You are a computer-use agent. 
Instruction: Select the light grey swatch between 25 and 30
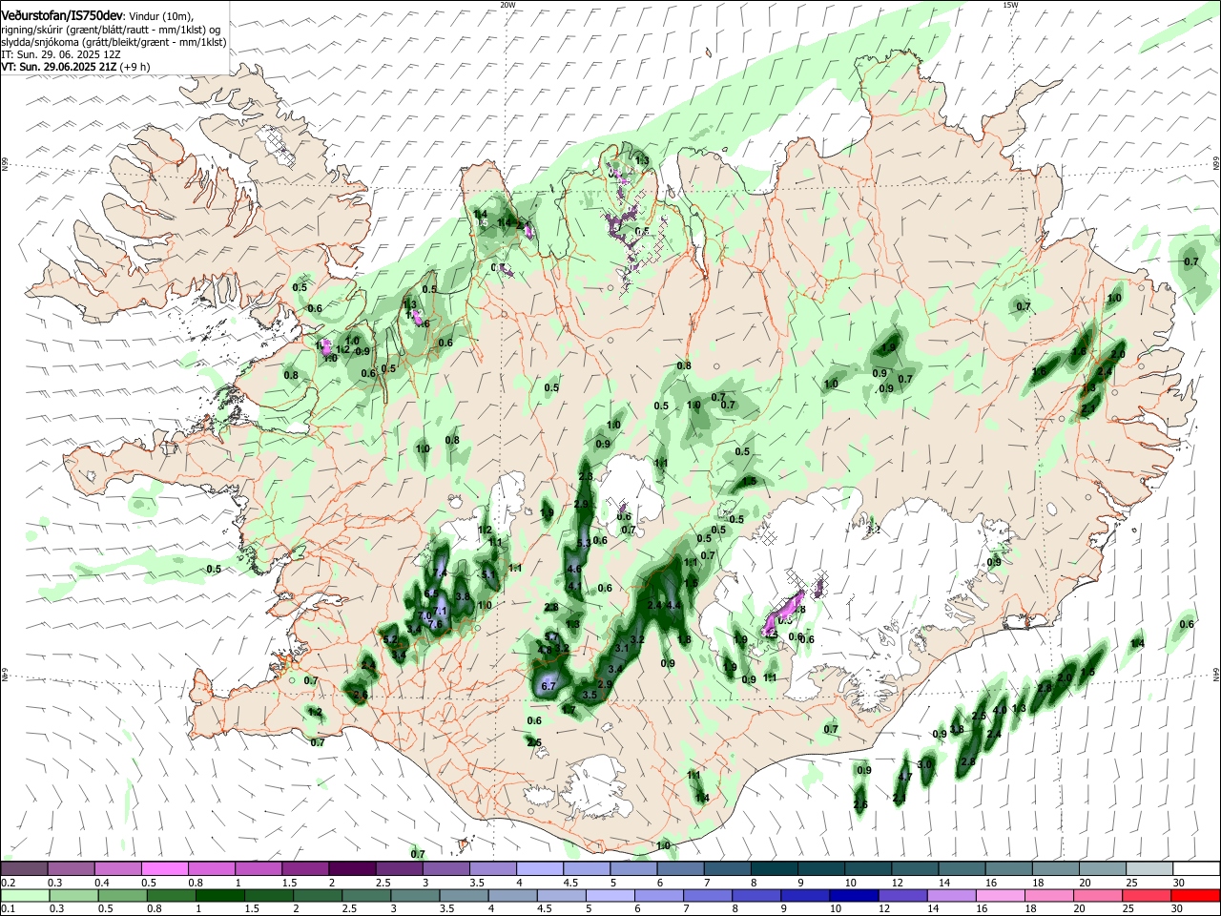click(1149, 868)
